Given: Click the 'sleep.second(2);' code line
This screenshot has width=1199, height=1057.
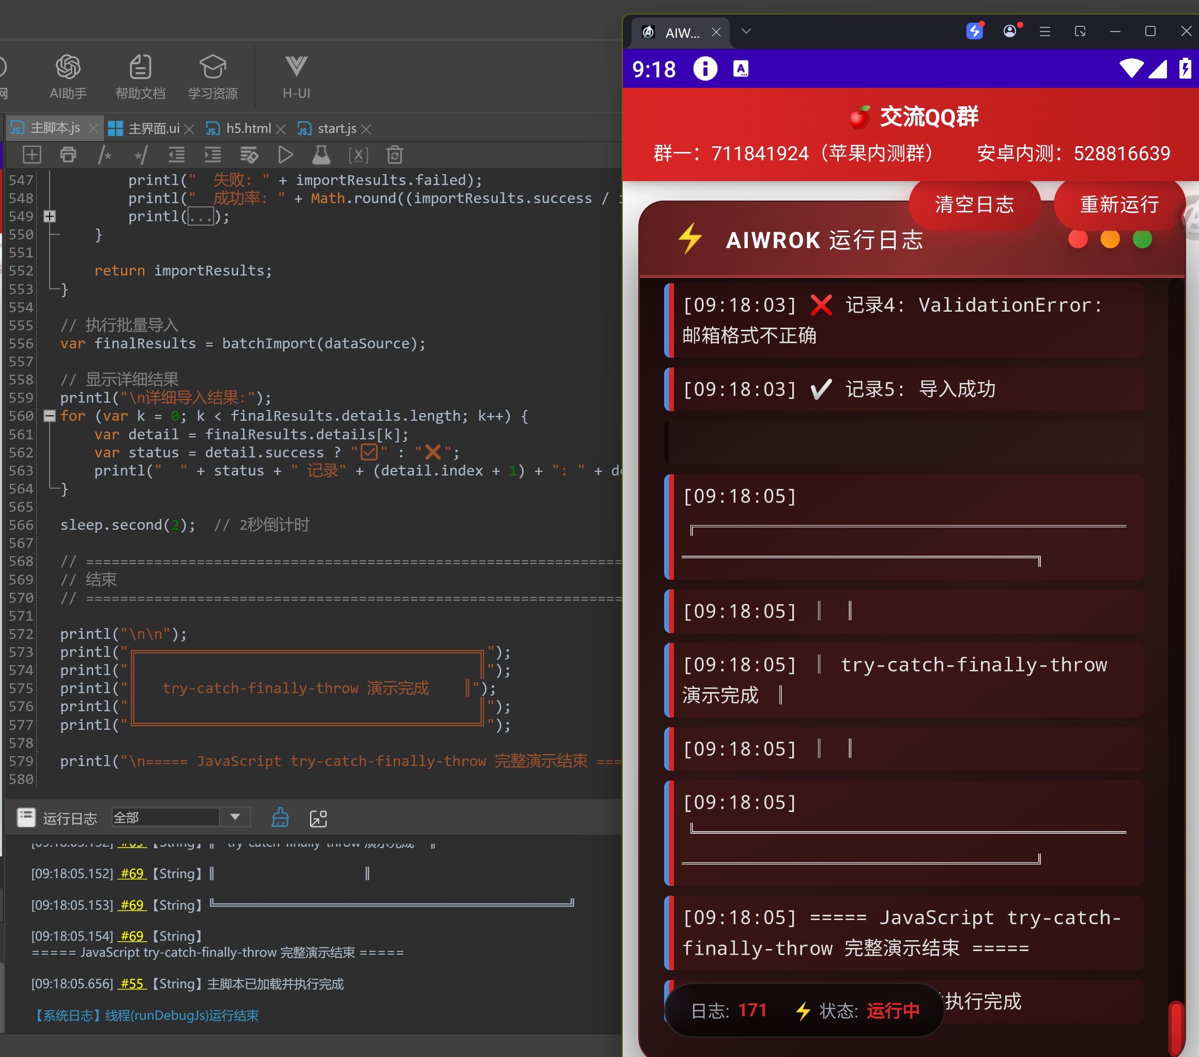Looking at the screenshot, I should (x=128, y=525).
